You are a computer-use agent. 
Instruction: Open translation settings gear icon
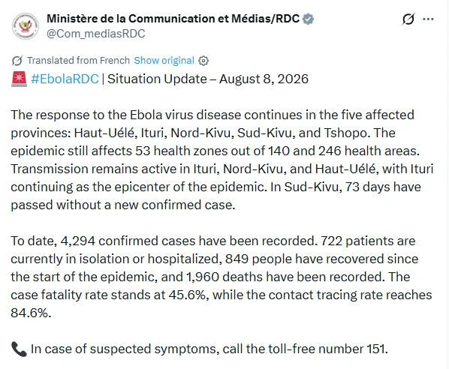point(203,61)
